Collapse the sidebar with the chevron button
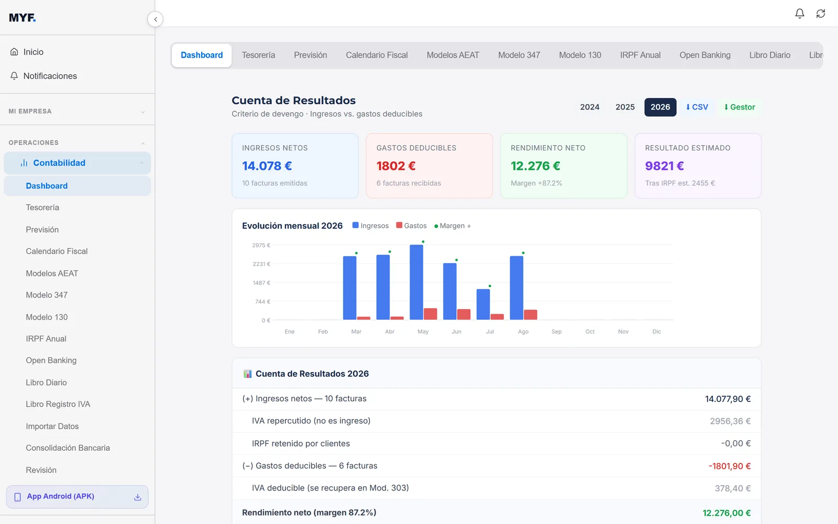 (155, 19)
